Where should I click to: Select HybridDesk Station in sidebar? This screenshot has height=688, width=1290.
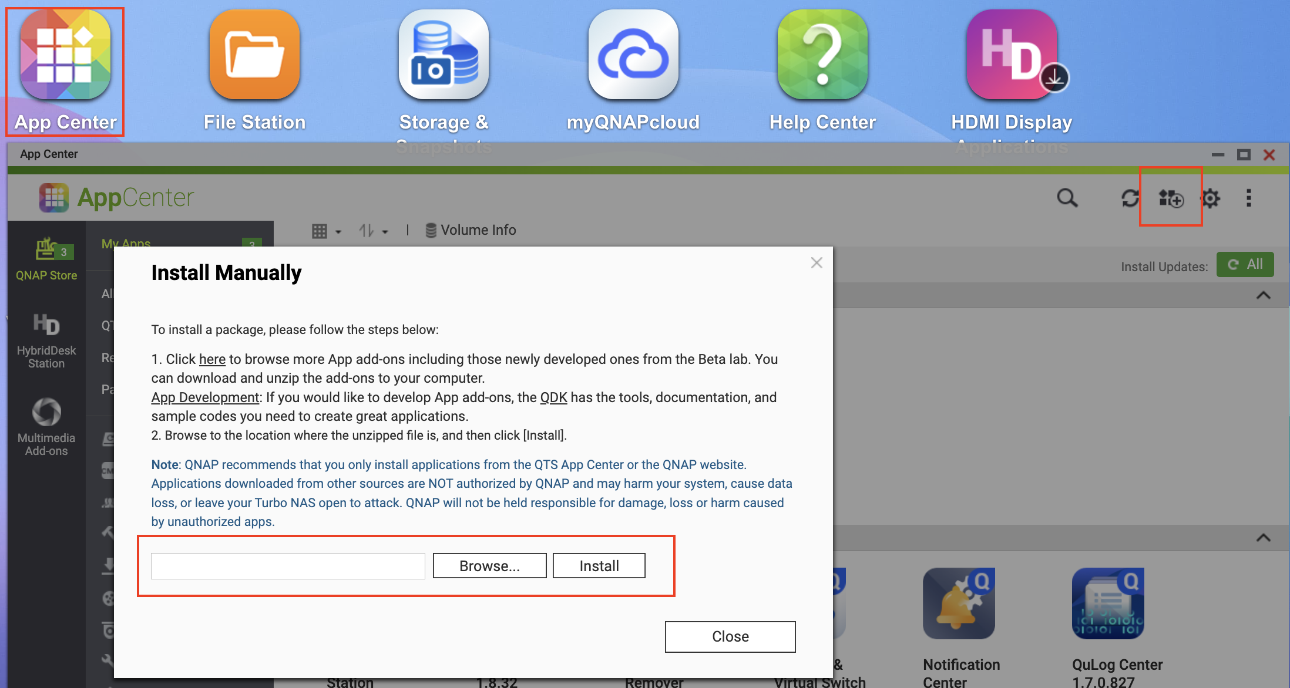pos(46,340)
